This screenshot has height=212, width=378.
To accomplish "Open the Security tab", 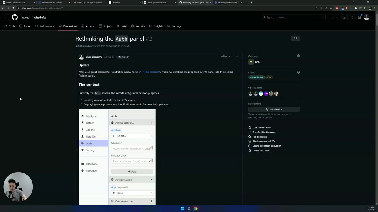I will coord(138,26).
